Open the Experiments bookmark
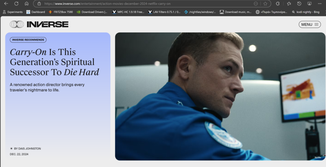Image resolution: width=326 pixels, height=167 pixels. click(x=13, y=12)
